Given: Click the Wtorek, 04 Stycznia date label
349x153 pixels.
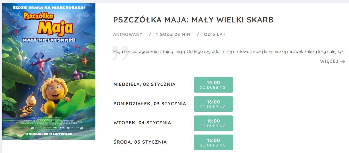Looking at the screenshot, I should click(142, 123).
